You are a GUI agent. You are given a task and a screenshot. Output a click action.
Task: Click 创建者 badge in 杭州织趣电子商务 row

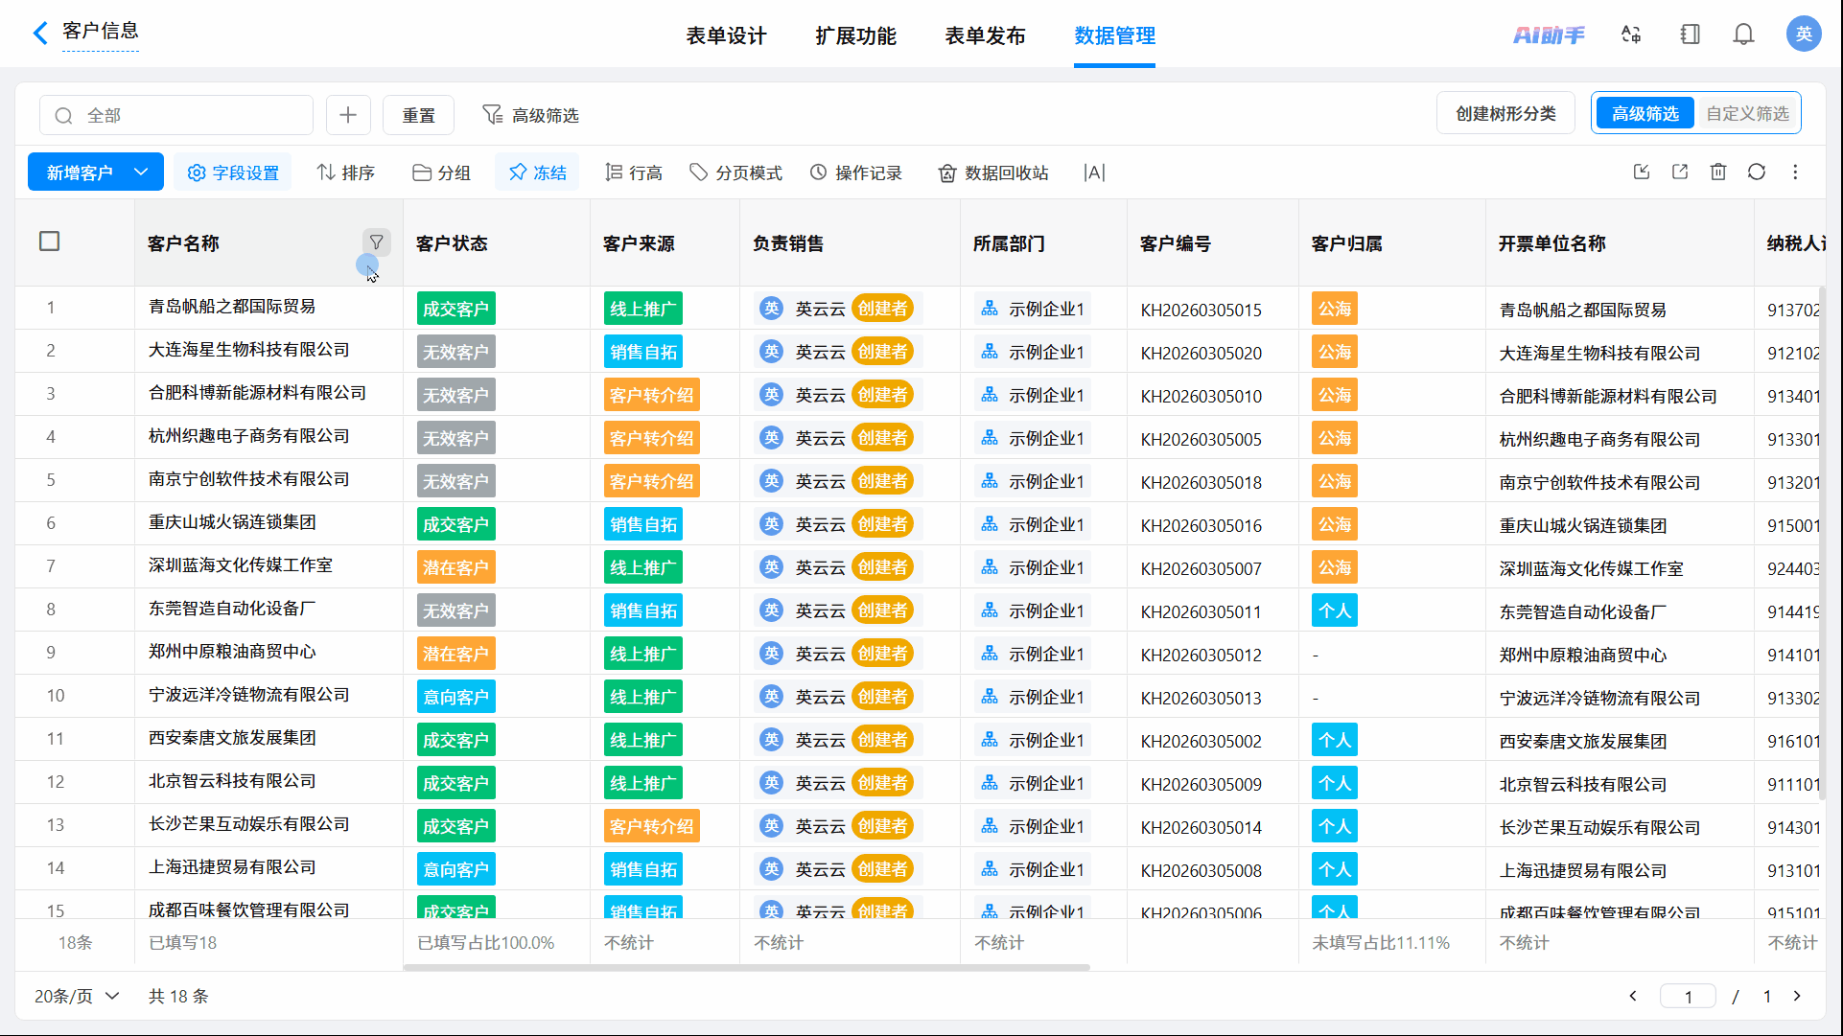882,438
